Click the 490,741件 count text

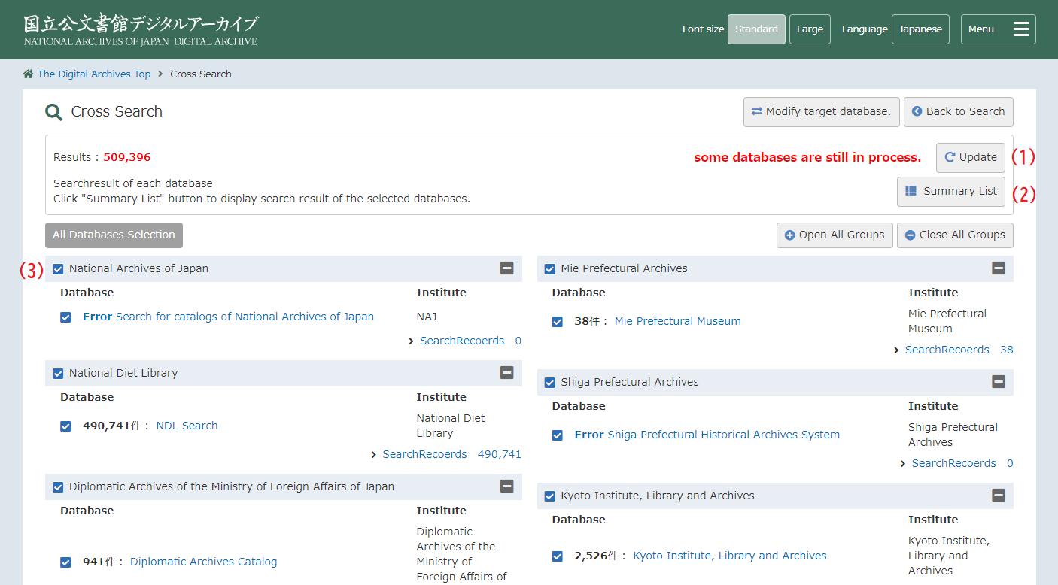(111, 426)
